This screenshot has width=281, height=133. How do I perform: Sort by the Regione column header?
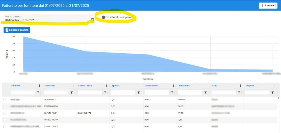(250, 86)
